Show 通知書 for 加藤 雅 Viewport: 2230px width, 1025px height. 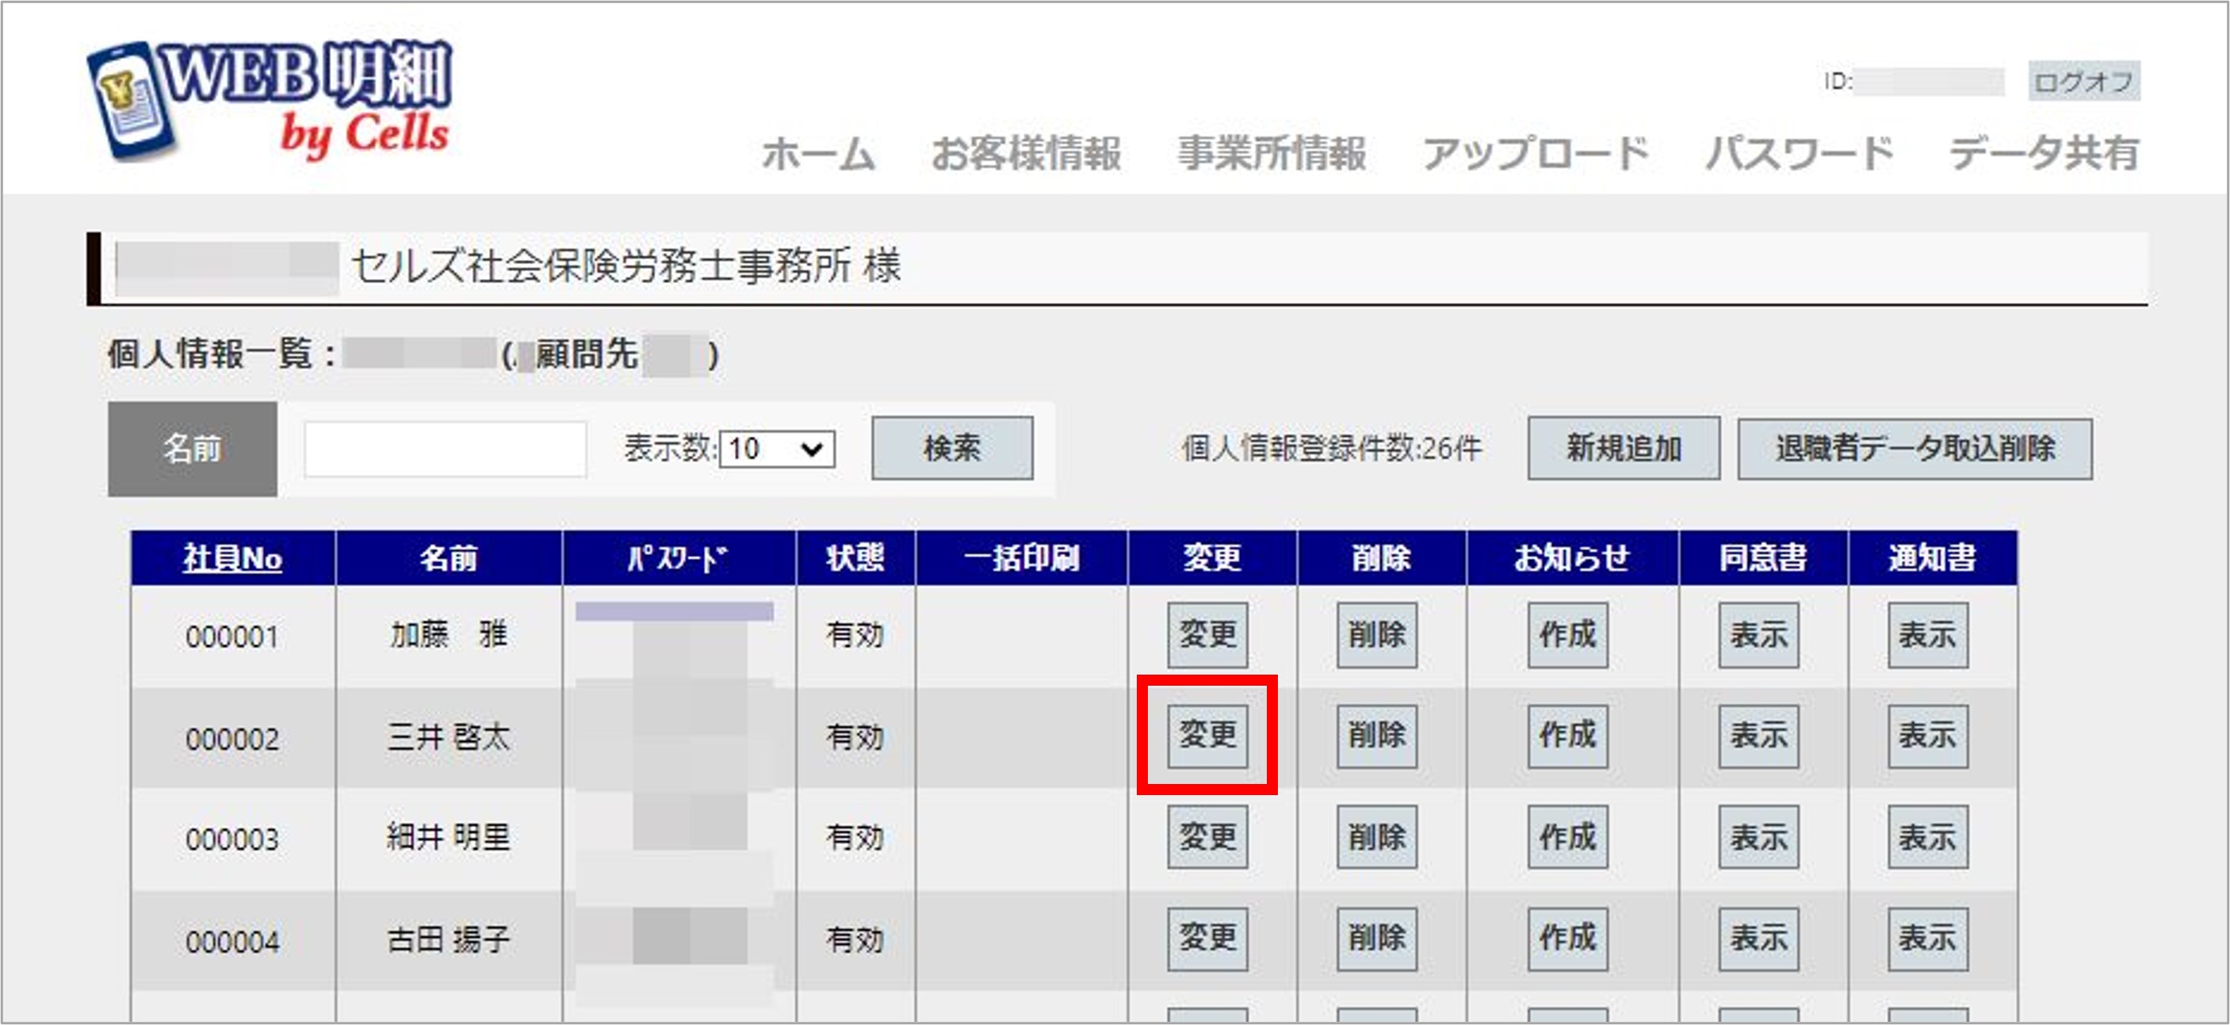pyautogui.click(x=1927, y=634)
